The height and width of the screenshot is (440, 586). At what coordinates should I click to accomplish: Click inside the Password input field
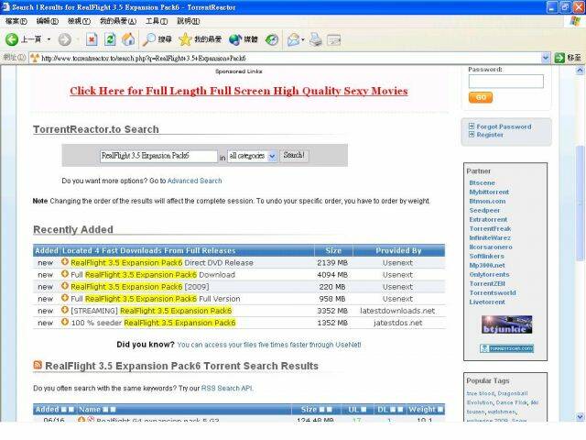(x=506, y=82)
